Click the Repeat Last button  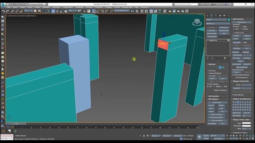coord(241,22)
